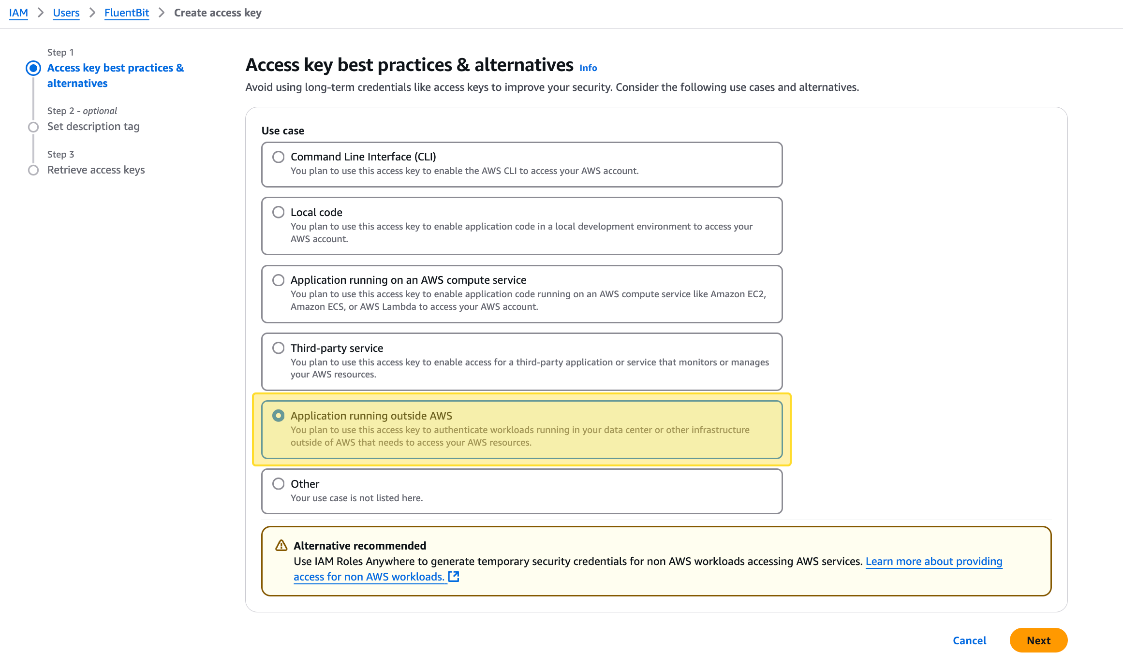Click the Step 1 active circle indicator
Screen dimensions: 1123x667
pos(33,68)
